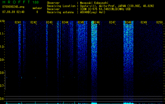Image resolution: width=165 pixels, height=104 pixels.
Task: Click the cyan power spike below 0242
Action: [x=35, y=102]
